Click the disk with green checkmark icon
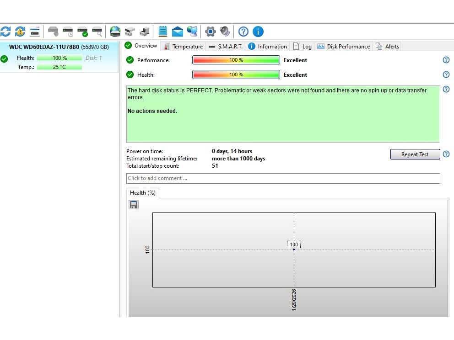Screen dimensions: 454x340 click(83, 32)
